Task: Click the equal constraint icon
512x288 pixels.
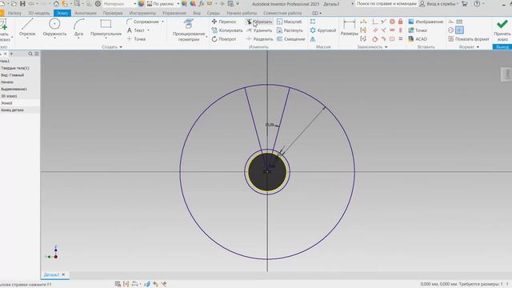Action: [x=400, y=39]
